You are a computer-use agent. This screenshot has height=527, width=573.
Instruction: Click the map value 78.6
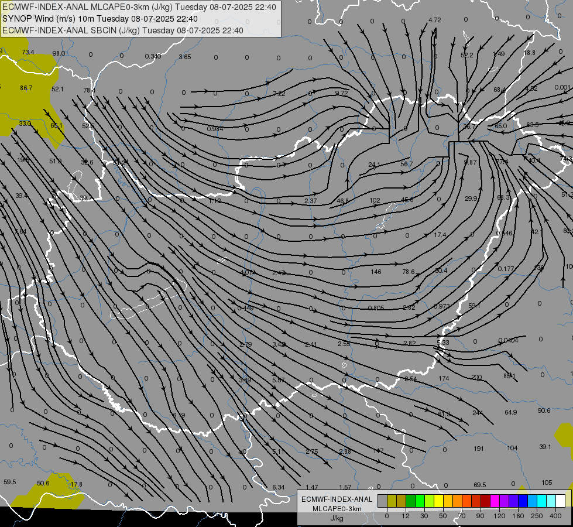coord(408,272)
